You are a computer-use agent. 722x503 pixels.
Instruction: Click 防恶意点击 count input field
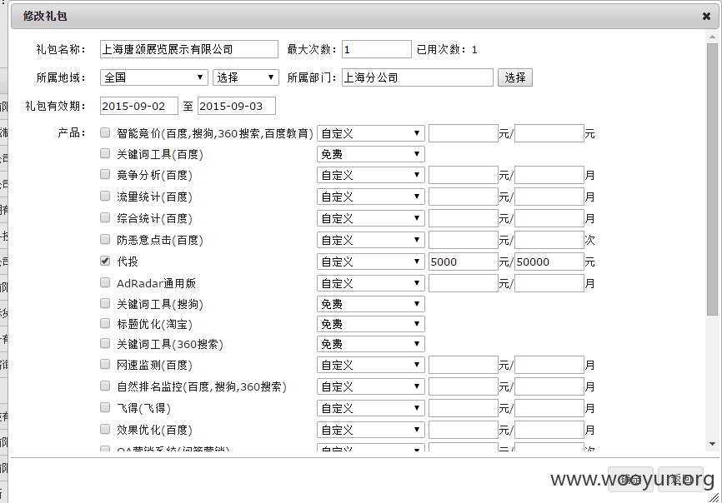click(x=549, y=240)
